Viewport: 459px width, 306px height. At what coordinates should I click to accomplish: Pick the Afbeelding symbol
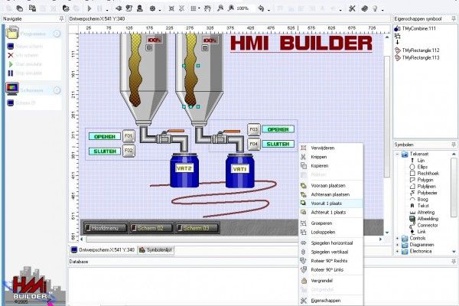(x=429, y=219)
